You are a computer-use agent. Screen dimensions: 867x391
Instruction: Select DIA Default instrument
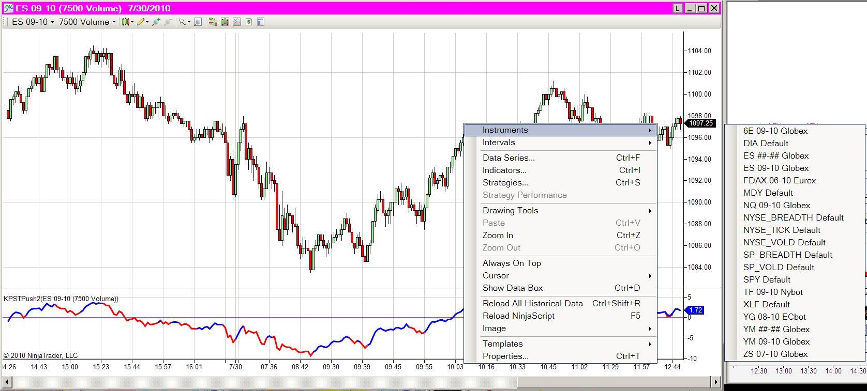coord(795,144)
